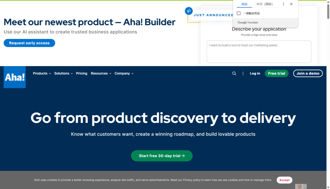Expand the Resources dropdown menu
330x189 pixels.
click(101, 73)
